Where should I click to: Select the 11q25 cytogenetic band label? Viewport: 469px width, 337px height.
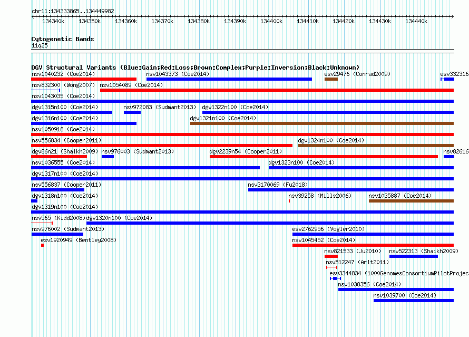click(40, 45)
